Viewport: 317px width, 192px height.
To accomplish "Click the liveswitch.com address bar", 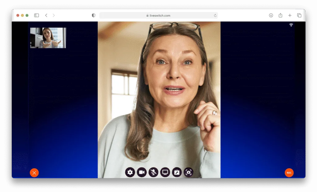I will [x=158, y=15].
